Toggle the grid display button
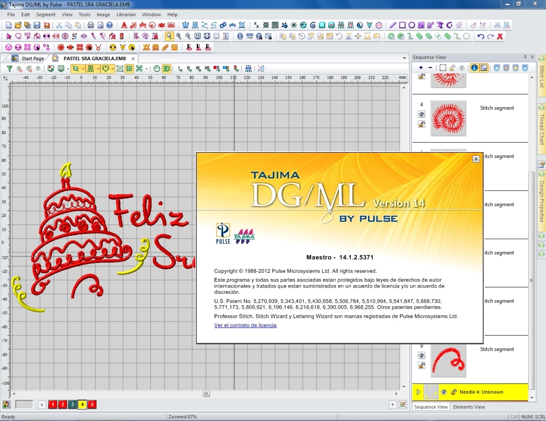546x421 pixels. pyautogui.click(x=129, y=68)
